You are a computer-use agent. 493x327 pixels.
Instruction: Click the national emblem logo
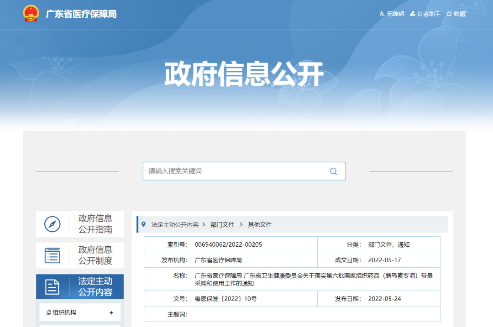[31, 14]
